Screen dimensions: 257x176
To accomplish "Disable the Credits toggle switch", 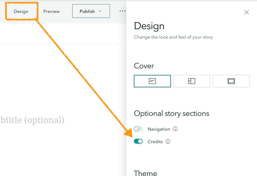I will [x=138, y=141].
